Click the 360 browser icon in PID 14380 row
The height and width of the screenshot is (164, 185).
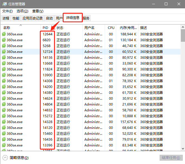point(4,92)
